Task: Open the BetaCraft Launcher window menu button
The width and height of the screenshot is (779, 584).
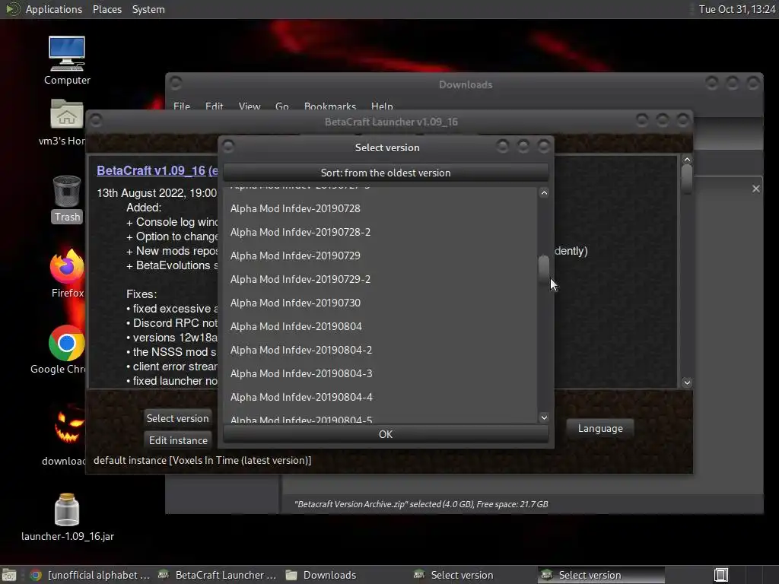Action: tap(97, 120)
